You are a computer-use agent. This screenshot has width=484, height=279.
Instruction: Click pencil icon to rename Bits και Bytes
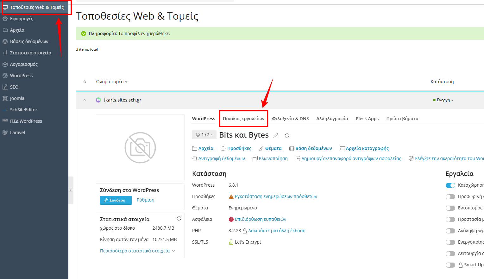276,136
